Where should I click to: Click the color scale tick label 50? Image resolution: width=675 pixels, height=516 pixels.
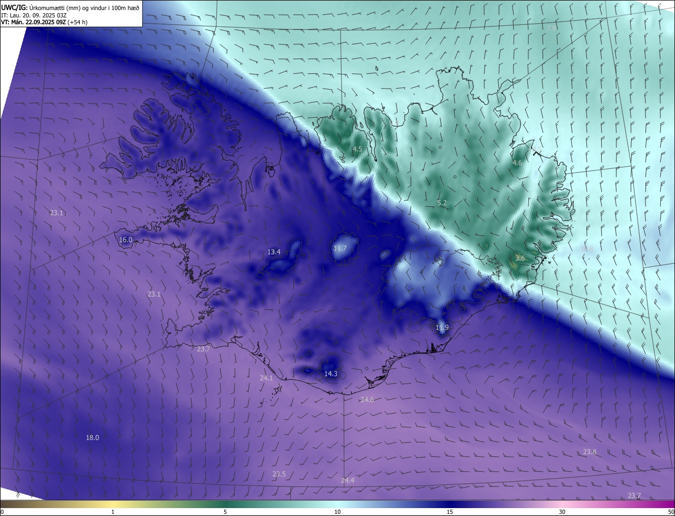coord(671,512)
